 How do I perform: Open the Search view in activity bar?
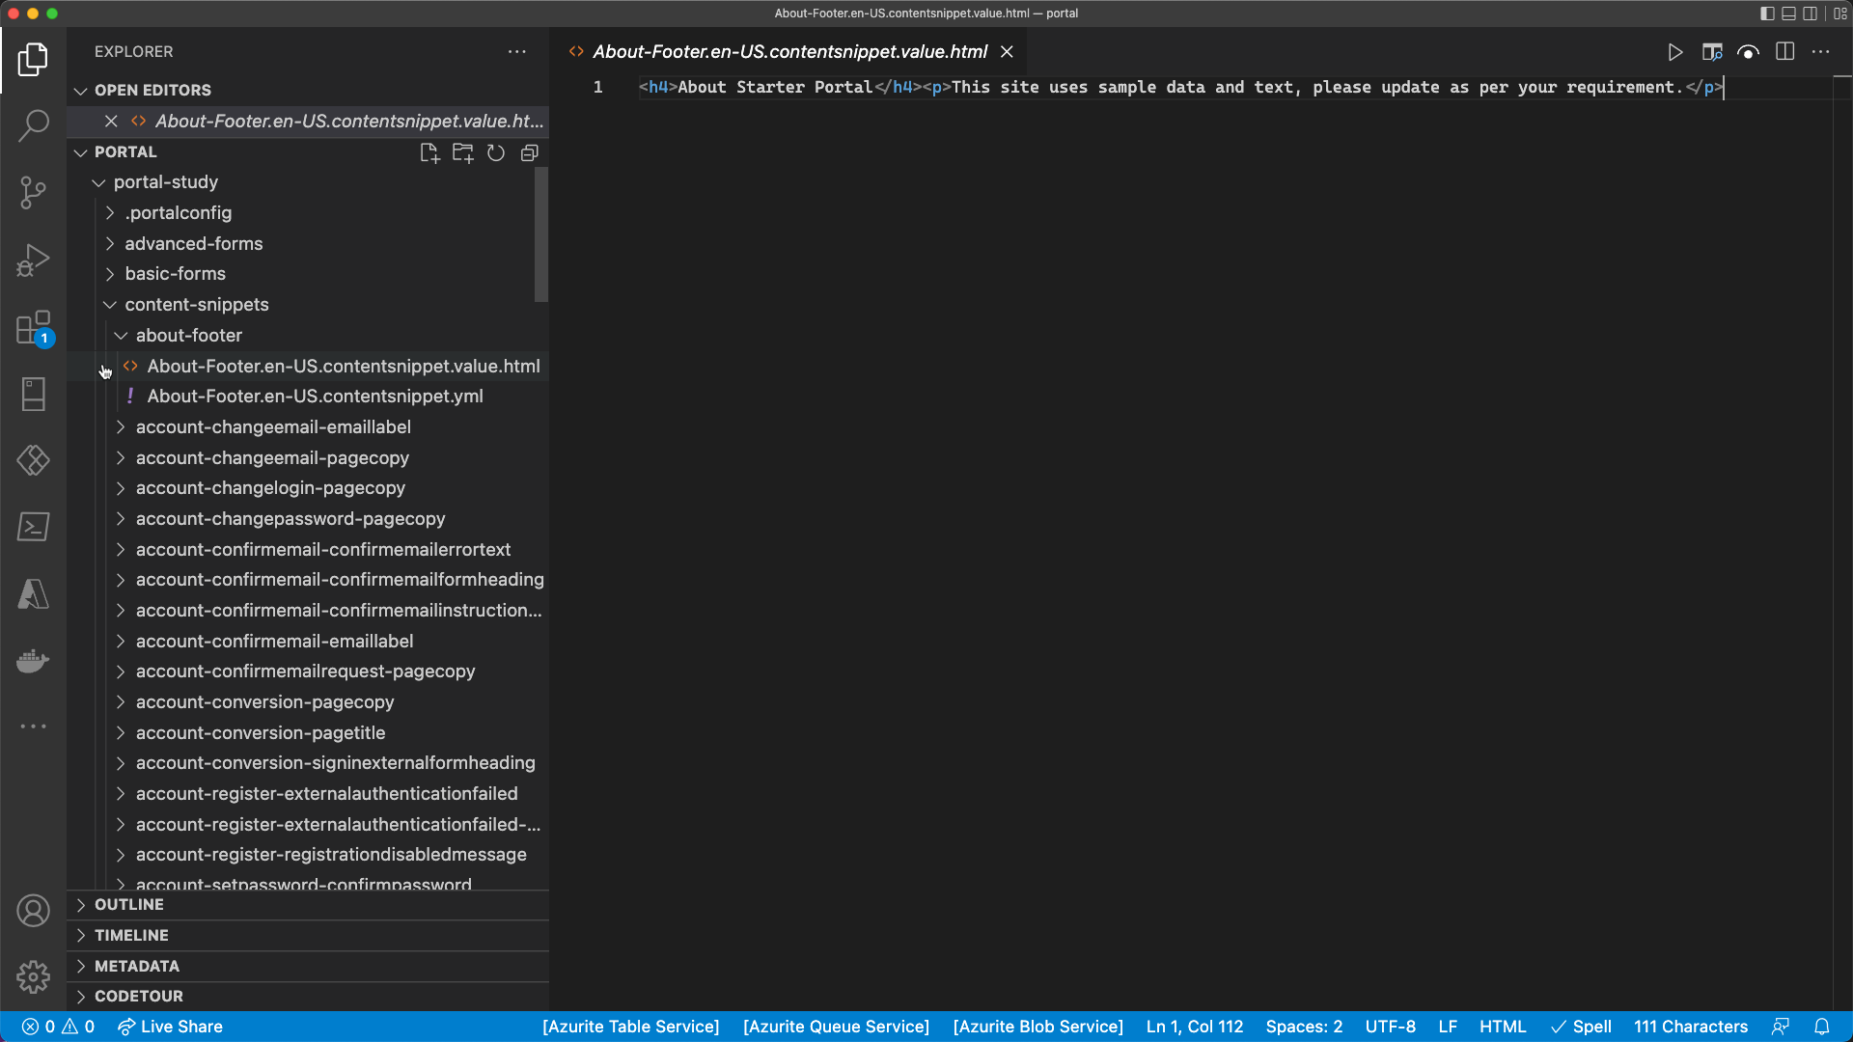click(34, 125)
